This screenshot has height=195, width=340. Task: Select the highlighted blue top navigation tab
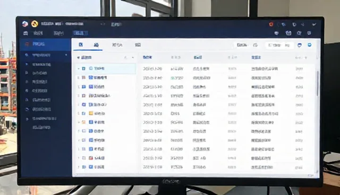pyautogui.click(x=80, y=33)
